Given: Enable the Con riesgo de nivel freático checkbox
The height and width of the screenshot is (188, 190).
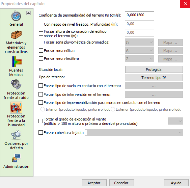Looking at the screenshot, I should pyautogui.click(x=41, y=24).
